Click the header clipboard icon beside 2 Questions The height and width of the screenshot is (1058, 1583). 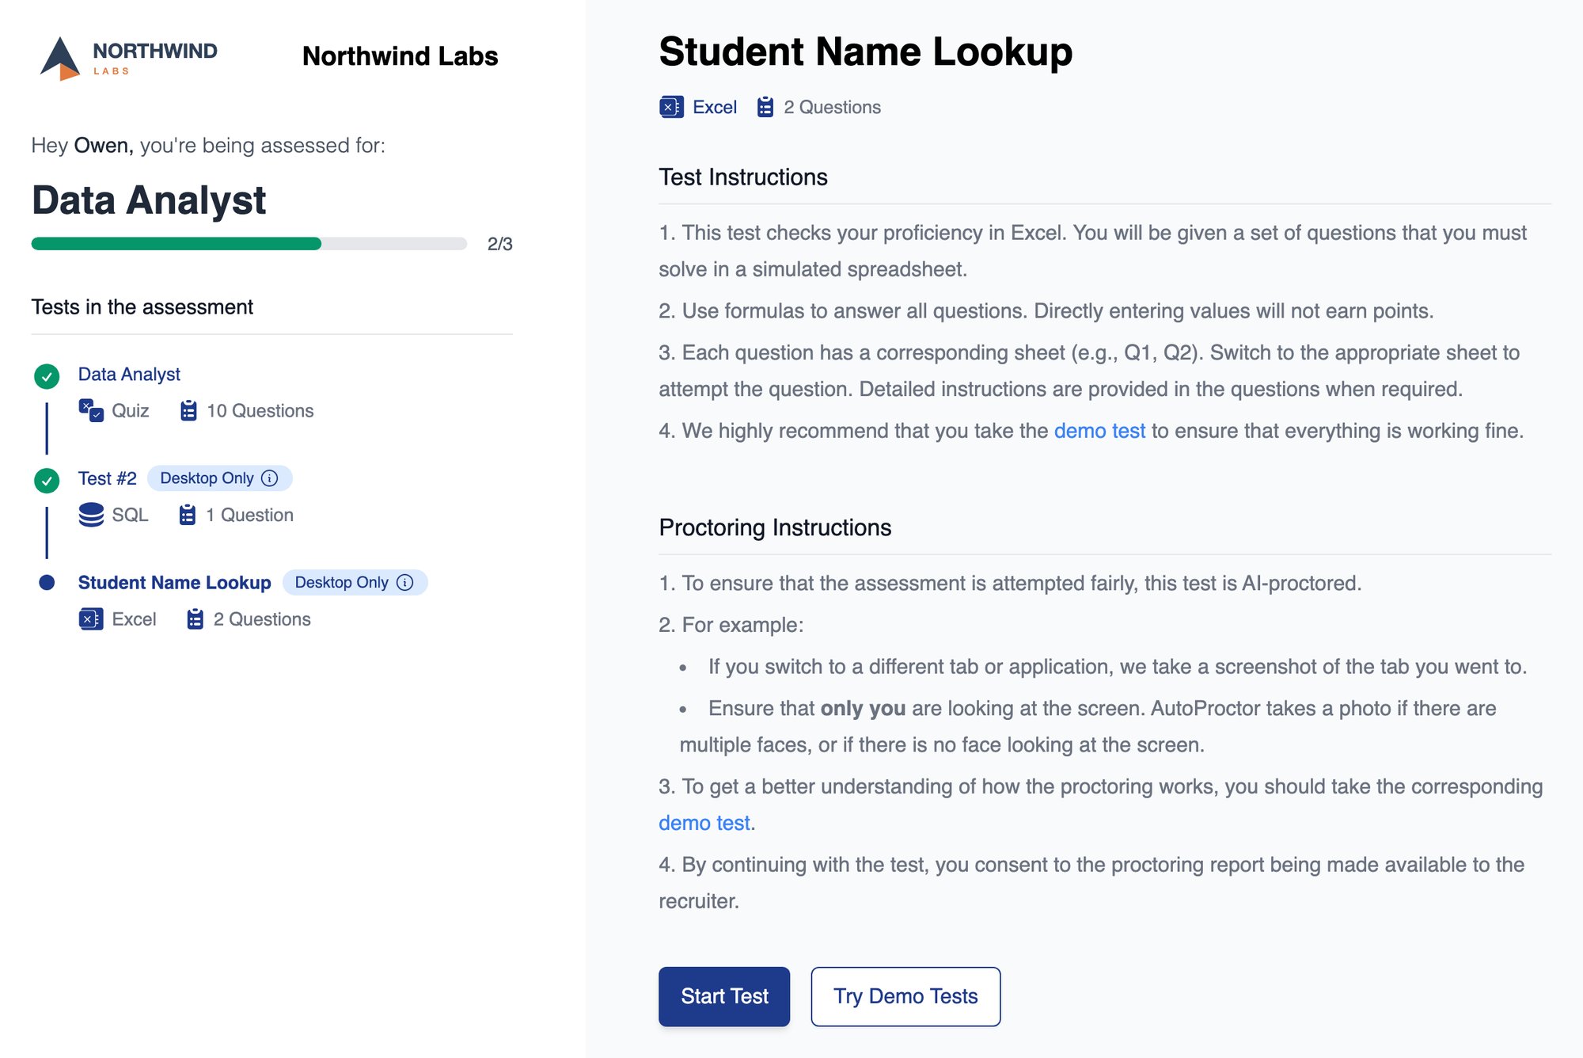point(765,107)
